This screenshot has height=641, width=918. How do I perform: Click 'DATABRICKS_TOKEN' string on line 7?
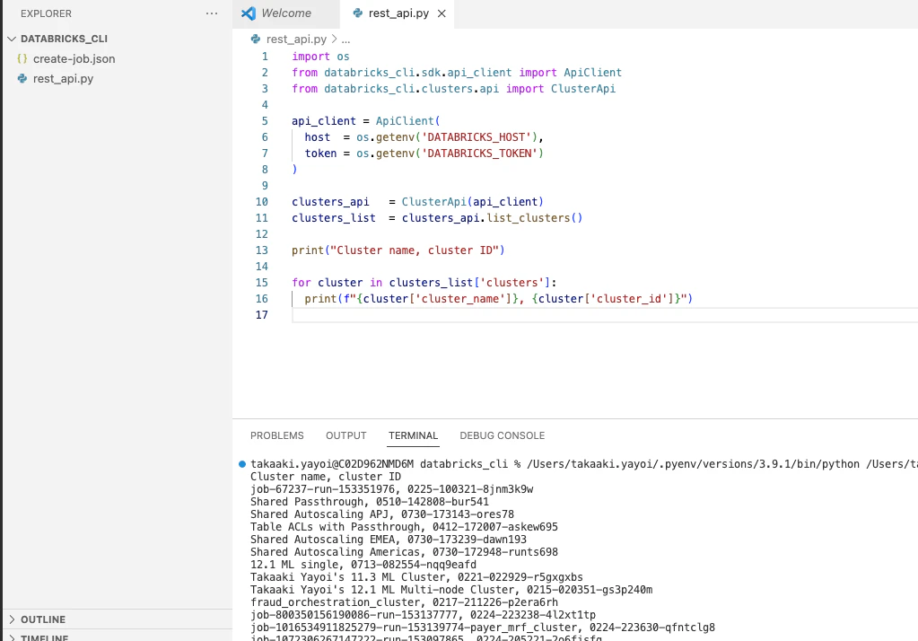coord(479,154)
